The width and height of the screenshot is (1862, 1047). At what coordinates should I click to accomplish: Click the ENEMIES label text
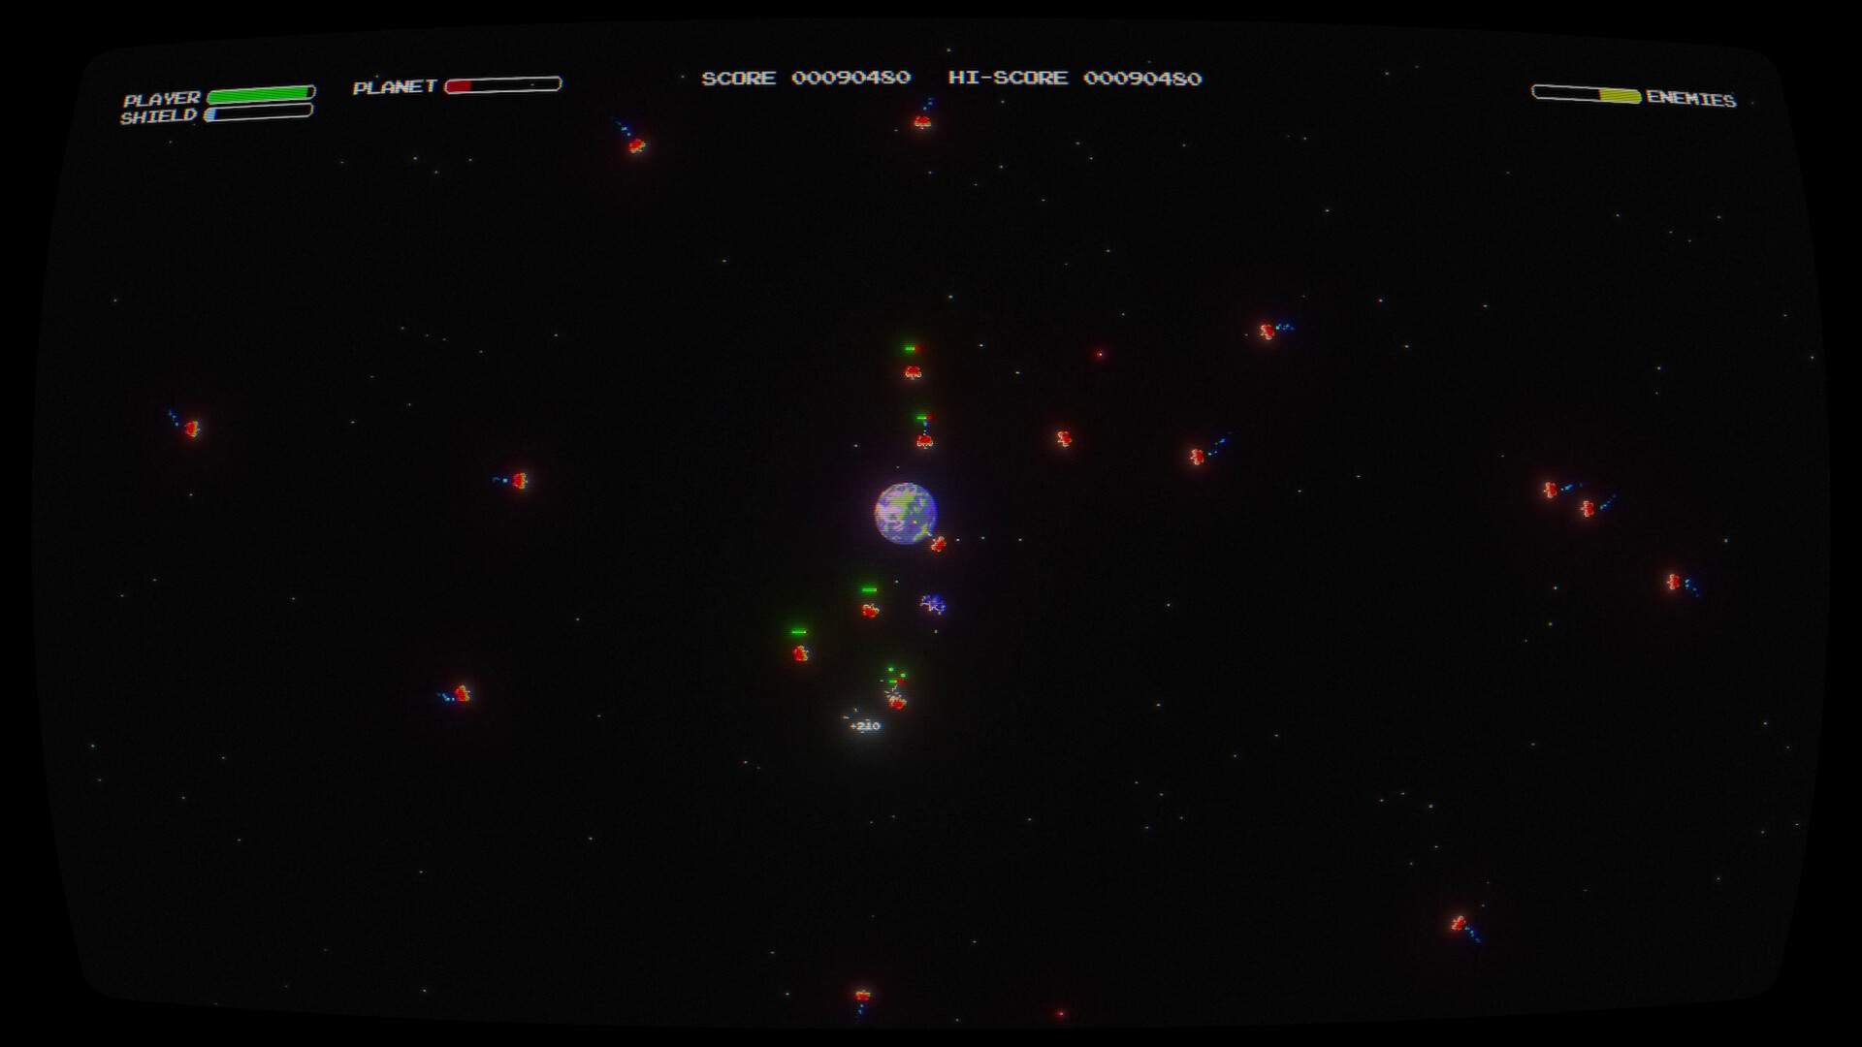[x=1691, y=97]
